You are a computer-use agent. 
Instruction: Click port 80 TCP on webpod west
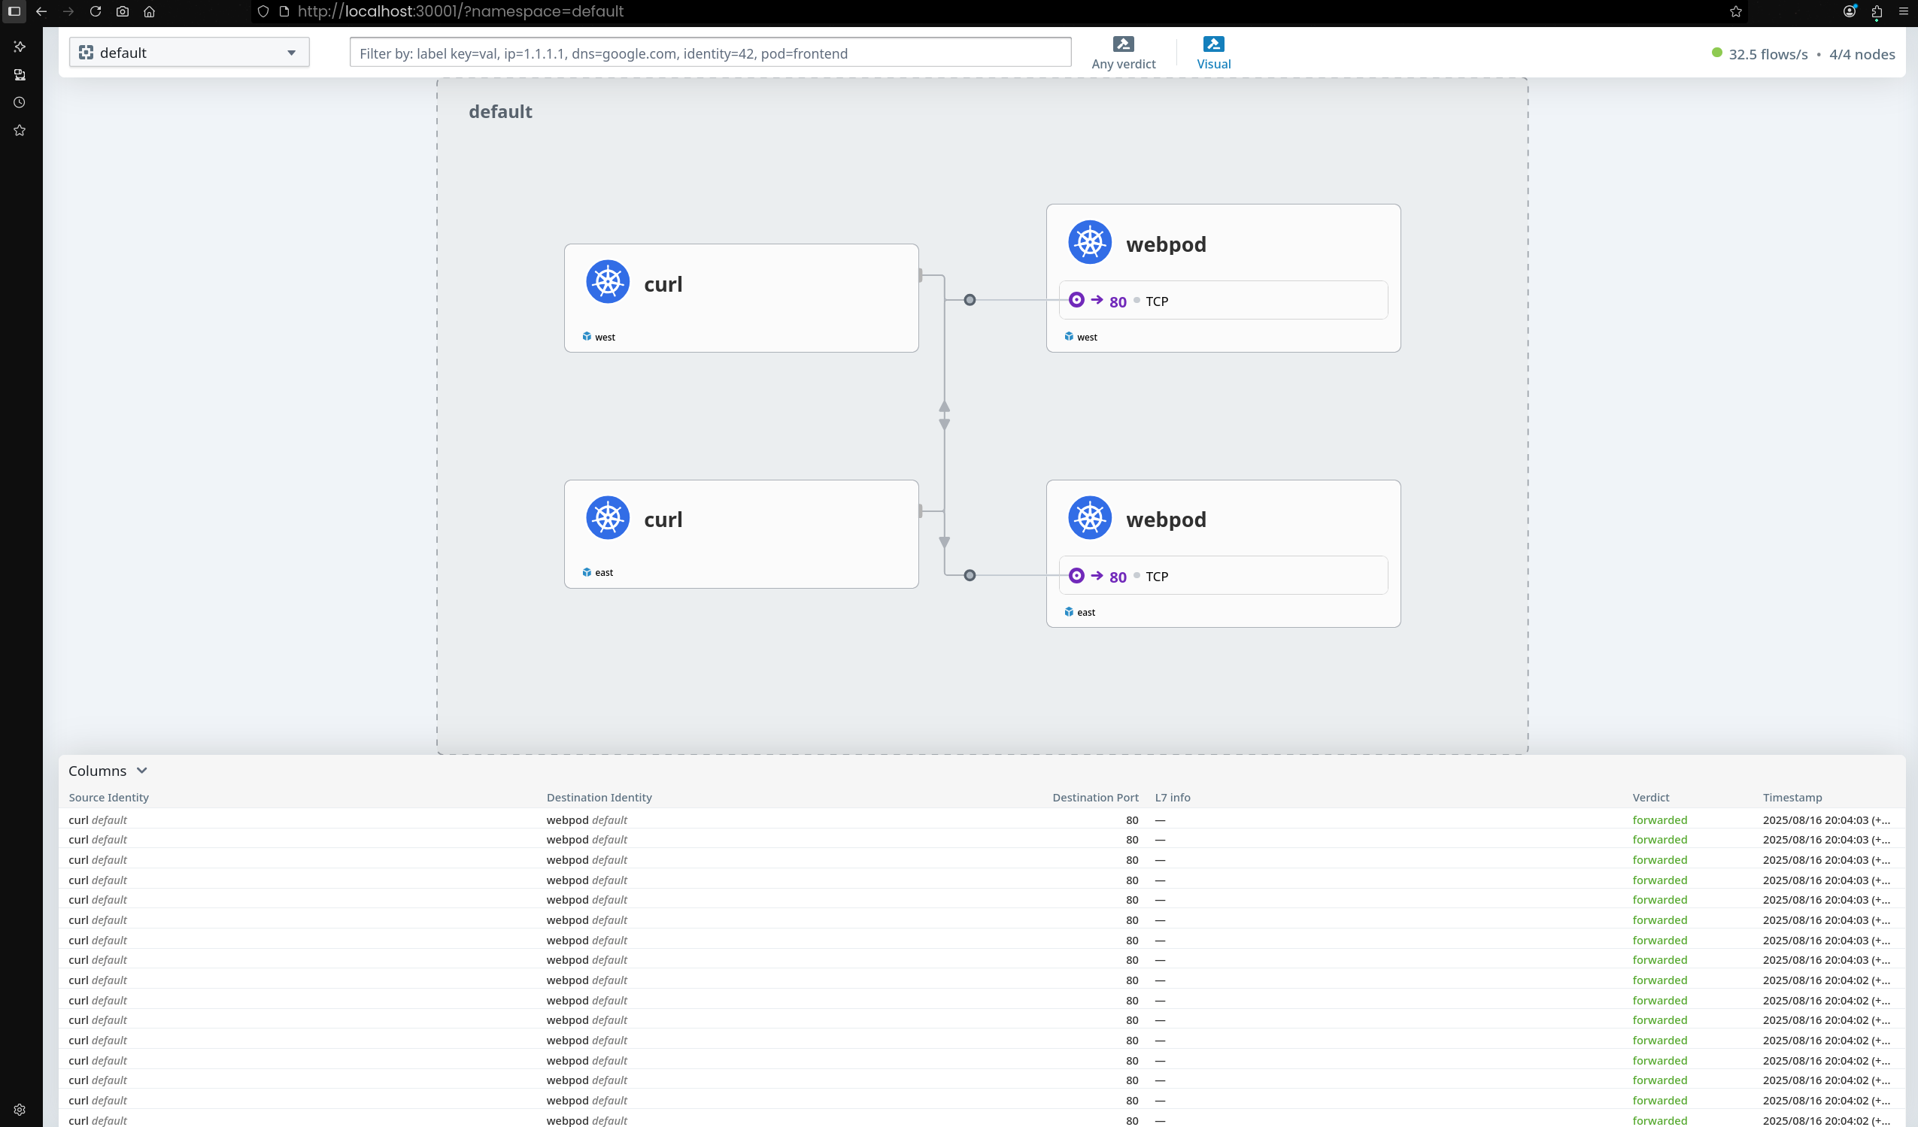coord(1222,301)
